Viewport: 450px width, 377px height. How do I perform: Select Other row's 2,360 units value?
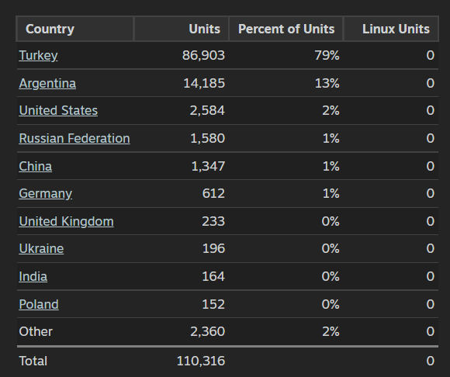coord(207,332)
